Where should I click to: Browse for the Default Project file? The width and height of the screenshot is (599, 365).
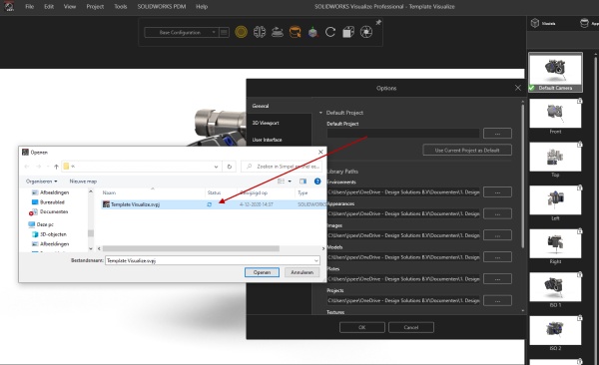(497, 134)
